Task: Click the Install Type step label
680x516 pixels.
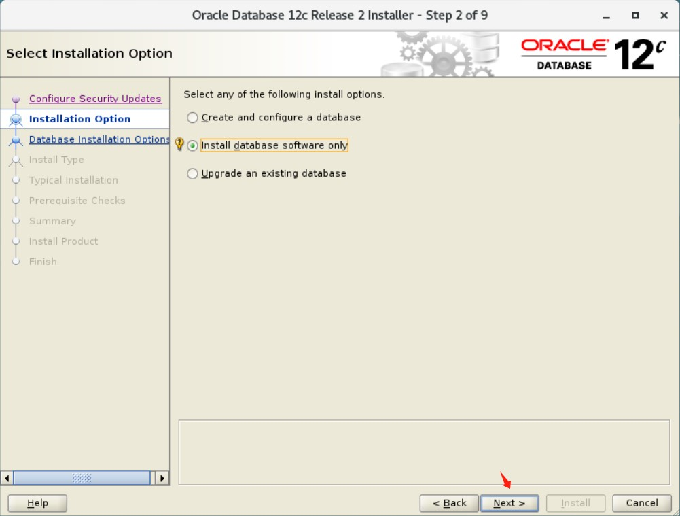Action: pyautogui.click(x=56, y=160)
